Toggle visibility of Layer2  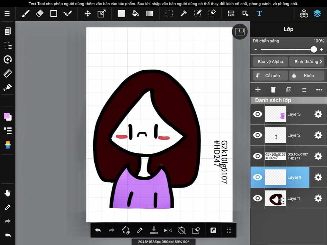click(x=258, y=135)
